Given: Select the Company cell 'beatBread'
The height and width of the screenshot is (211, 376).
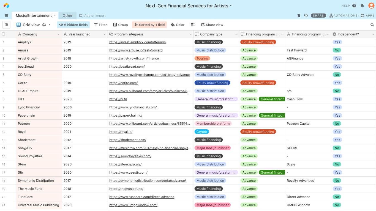Looking at the screenshot, I should point(39,67).
